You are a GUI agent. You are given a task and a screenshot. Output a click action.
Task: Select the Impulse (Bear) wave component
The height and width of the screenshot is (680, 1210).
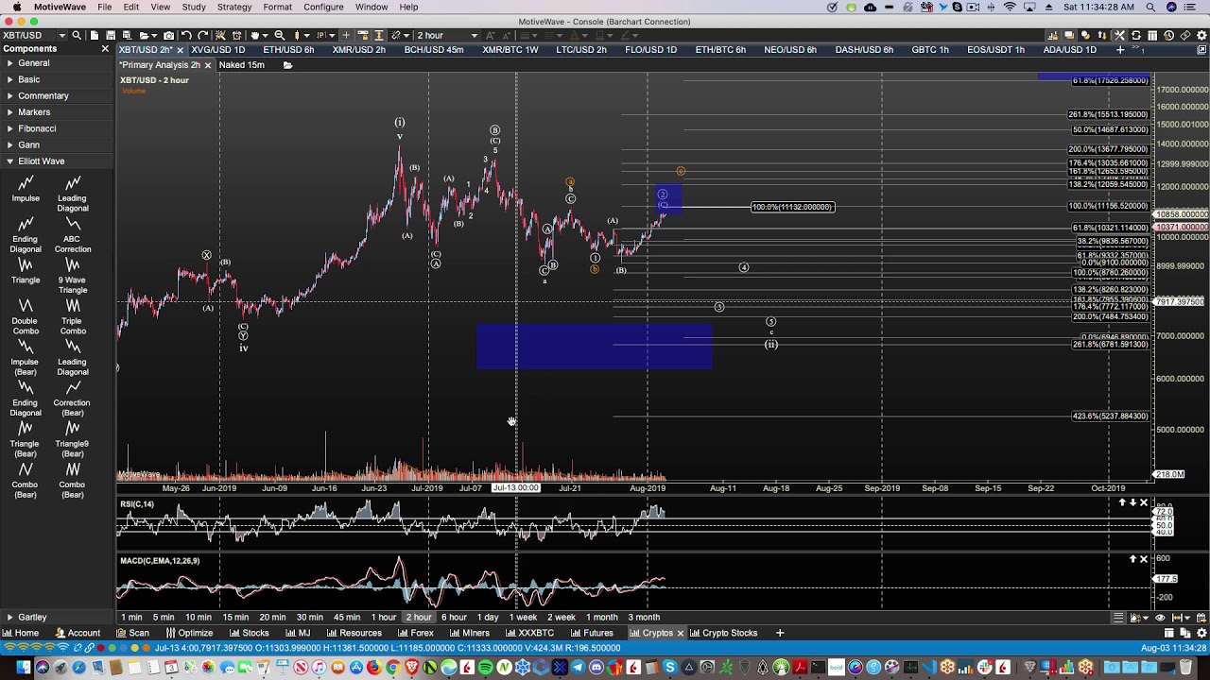26,356
